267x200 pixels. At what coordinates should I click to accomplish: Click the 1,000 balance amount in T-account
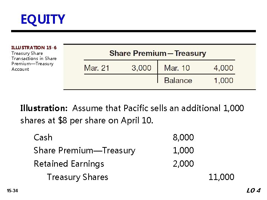[x=223, y=80]
